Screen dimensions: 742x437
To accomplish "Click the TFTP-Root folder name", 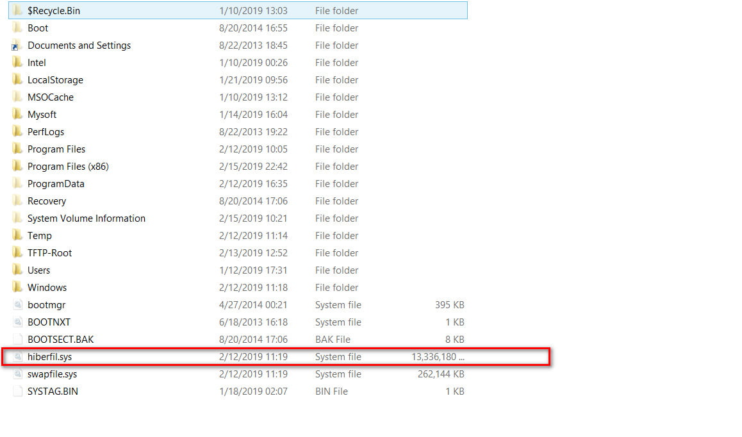I will [x=49, y=253].
